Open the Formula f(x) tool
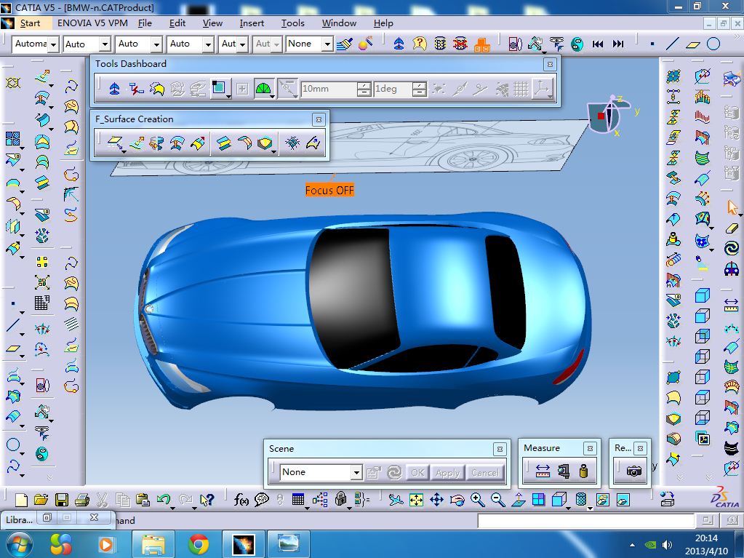 tap(241, 499)
